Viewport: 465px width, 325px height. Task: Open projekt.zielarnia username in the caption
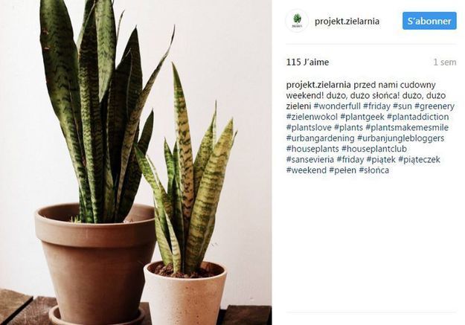318,85
